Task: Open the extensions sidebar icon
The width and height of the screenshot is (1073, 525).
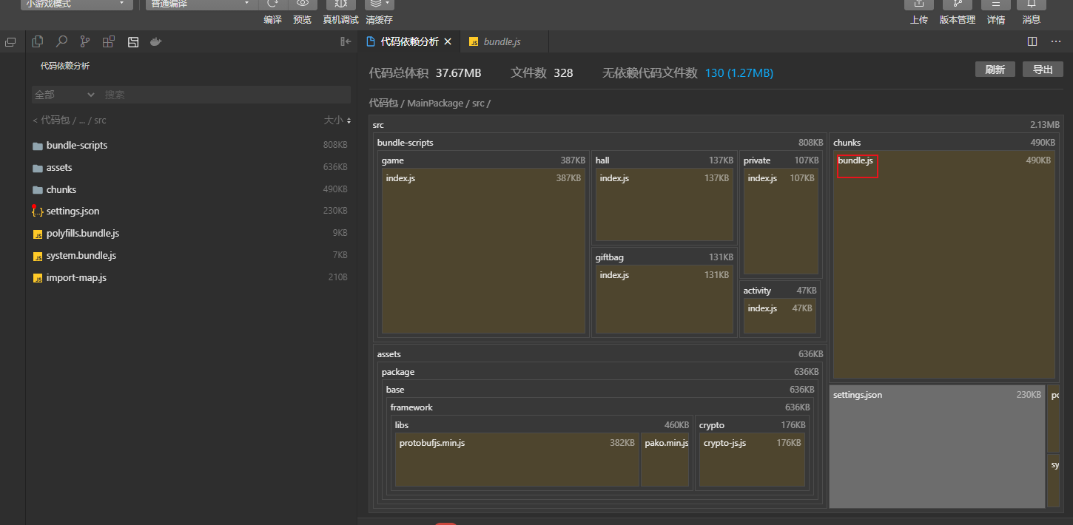Action: coord(109,42)
